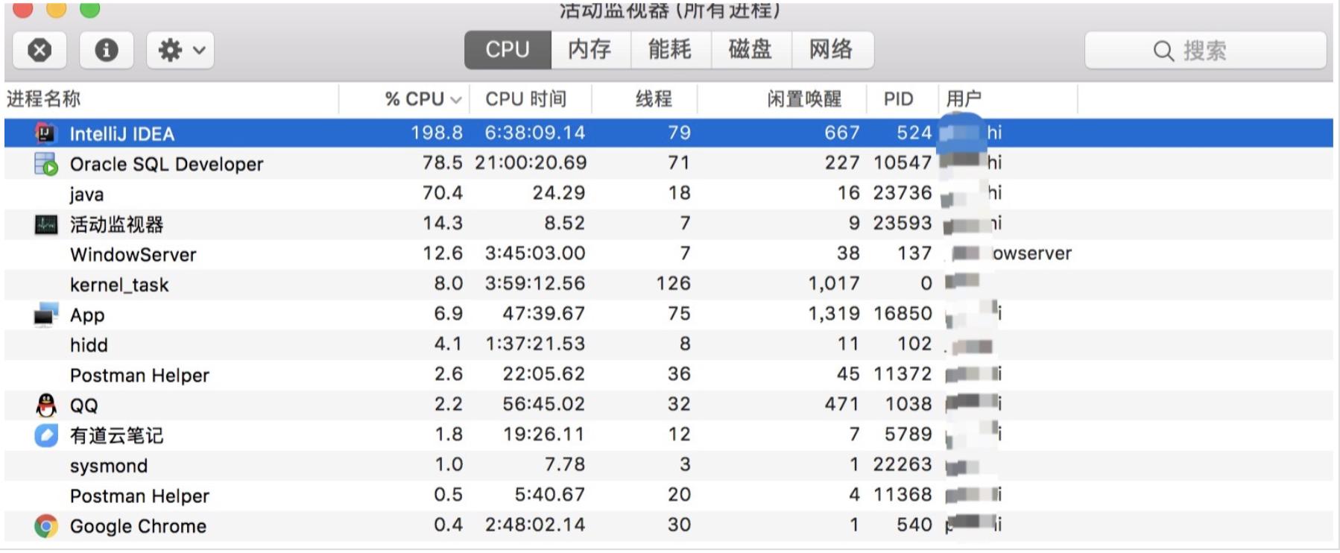
Task: Click the CPU 时间 column header
Action: pyautogui.click(x=525, y=98)
